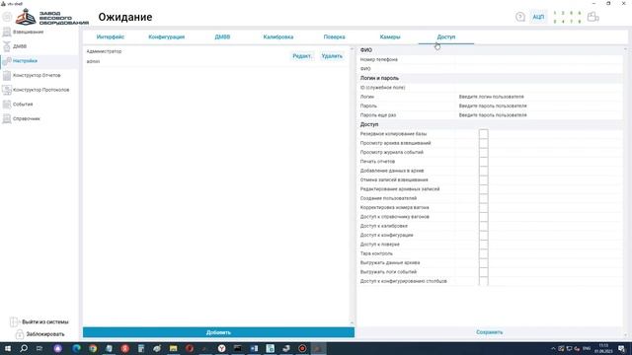Open the Справочник icon in the sidebar
The height and width of the screenshot is (355, 632).
(7, 119)
